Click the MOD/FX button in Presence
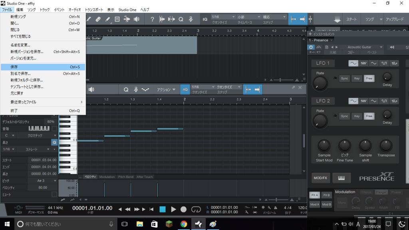The image size is (409, 230). tap(320, 178)
